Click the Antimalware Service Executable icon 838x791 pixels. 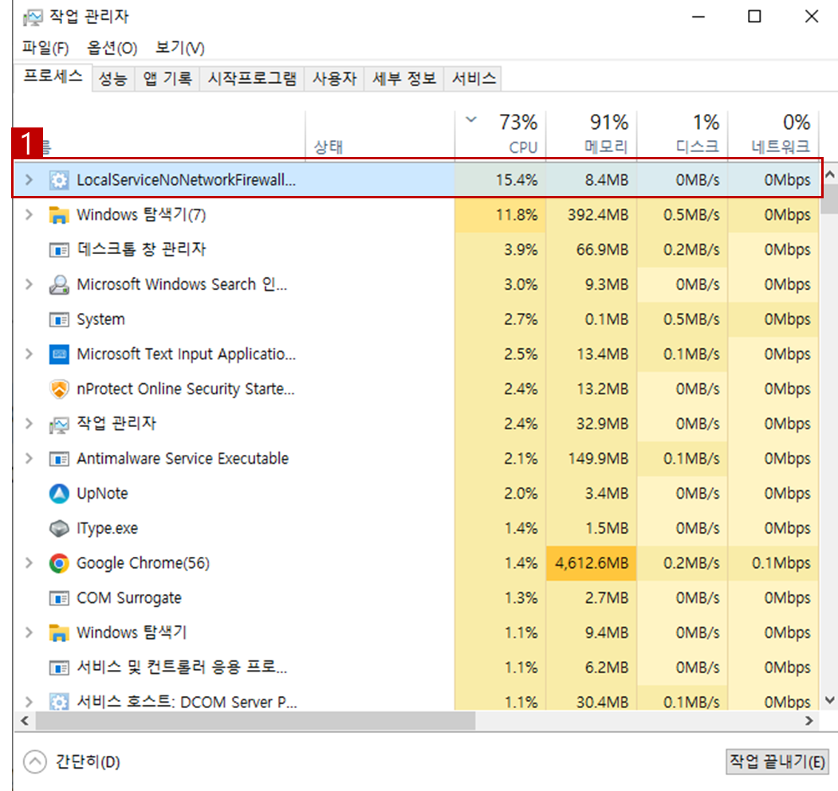point(59,459)
